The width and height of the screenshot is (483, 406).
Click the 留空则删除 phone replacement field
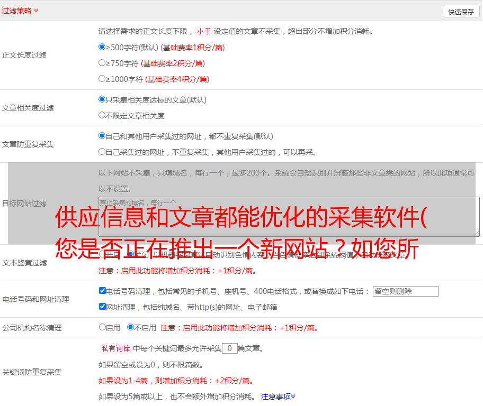point(405,291)
